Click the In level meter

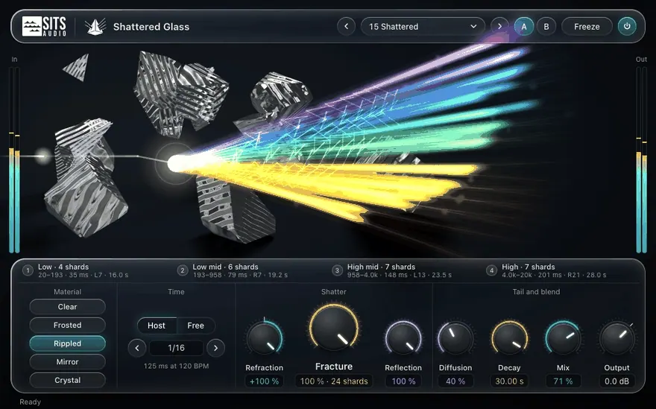click(x=14, y=159)
